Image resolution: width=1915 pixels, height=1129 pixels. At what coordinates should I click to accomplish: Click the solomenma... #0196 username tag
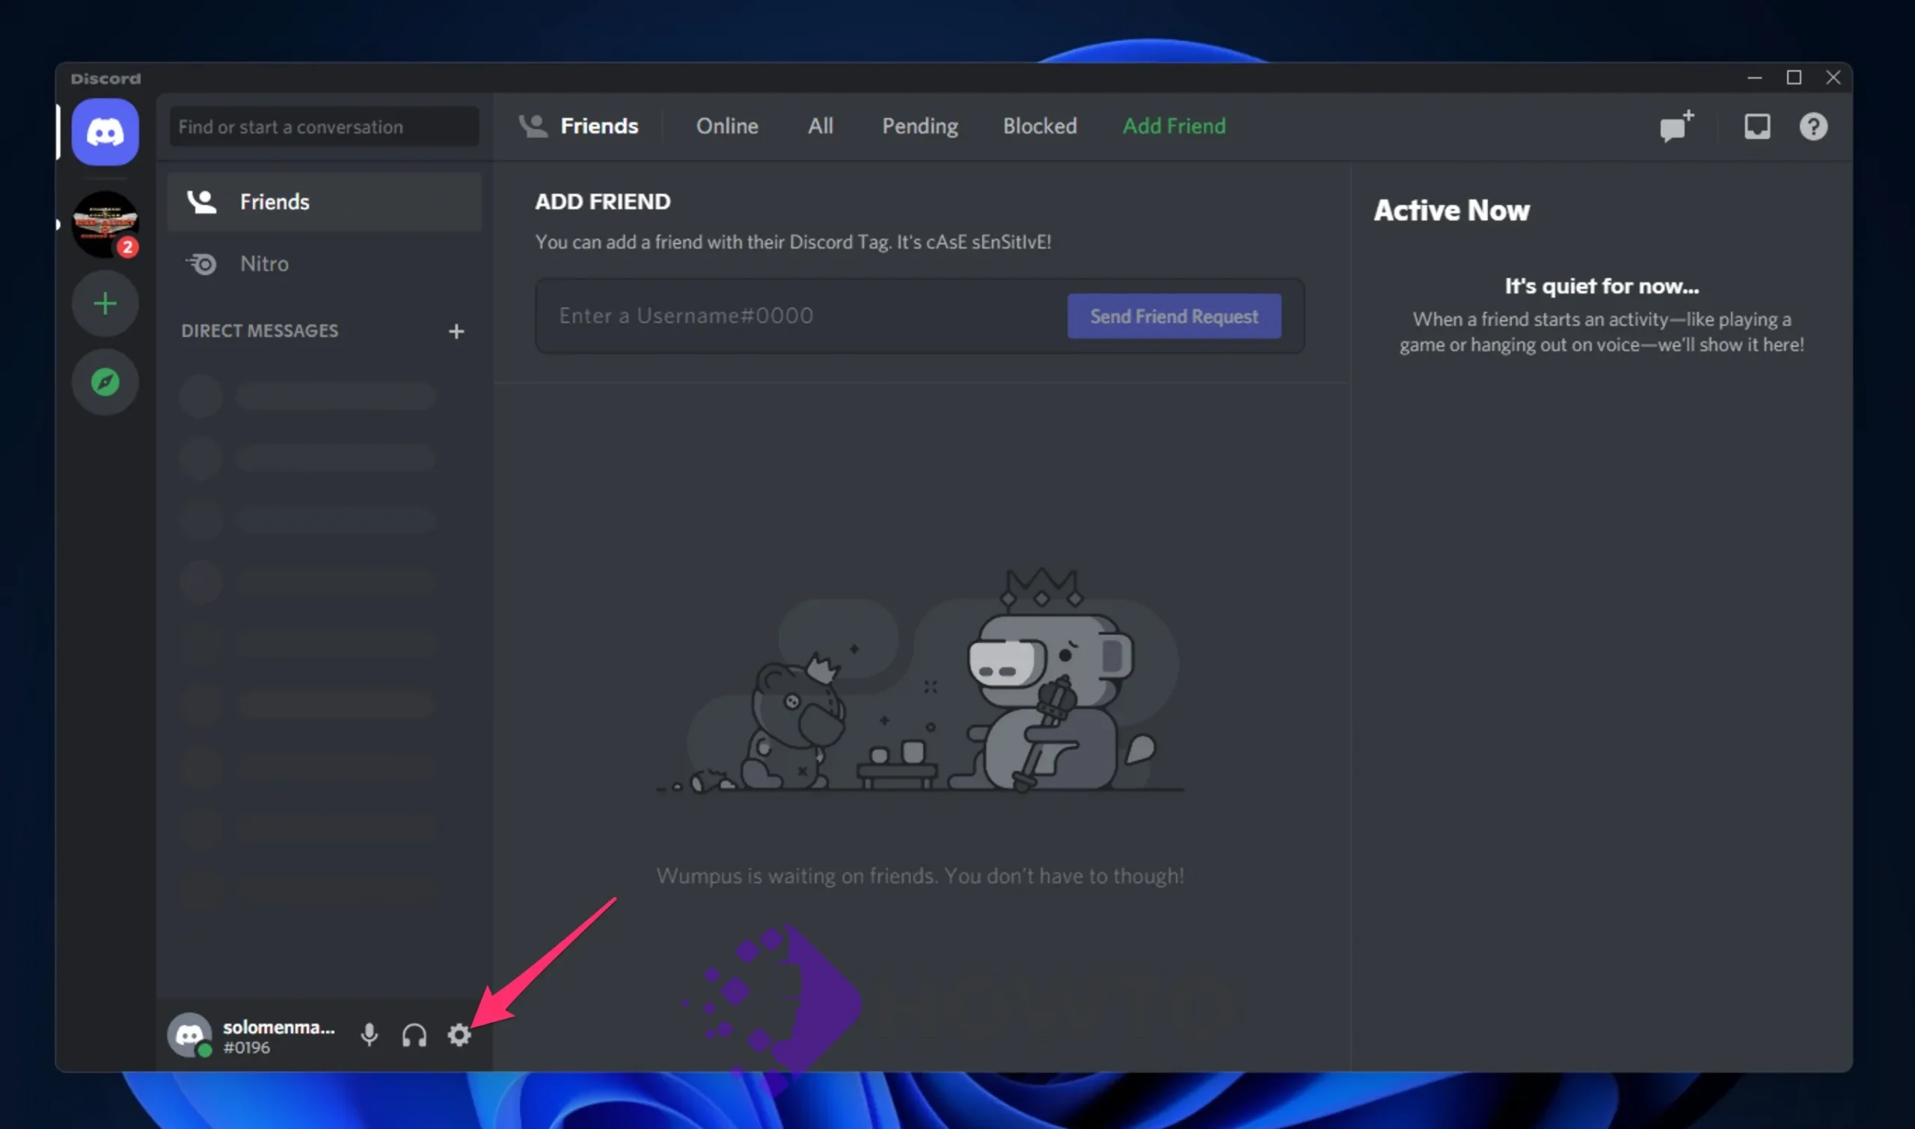pos(278,1036)
